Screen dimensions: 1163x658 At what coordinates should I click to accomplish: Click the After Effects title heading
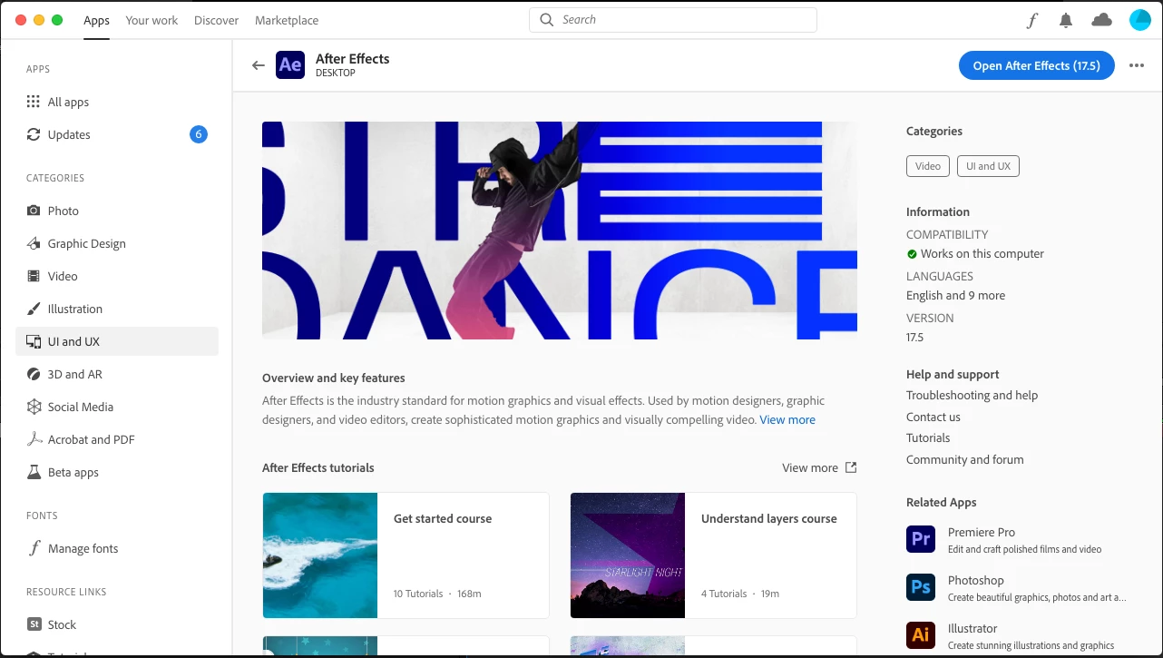pyautogui.click(x=353, y=59)
